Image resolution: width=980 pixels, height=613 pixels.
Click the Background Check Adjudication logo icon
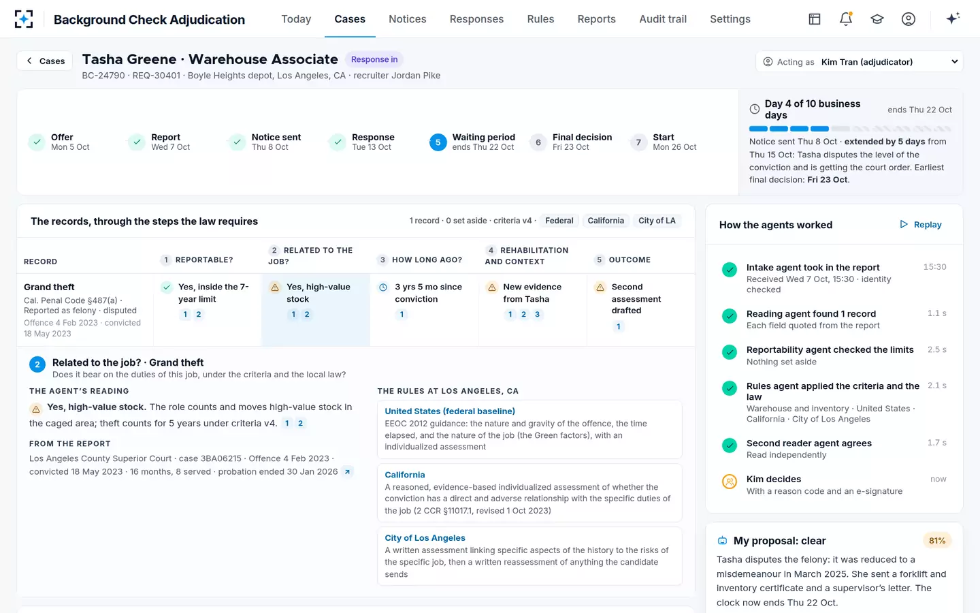coord(24,19)
